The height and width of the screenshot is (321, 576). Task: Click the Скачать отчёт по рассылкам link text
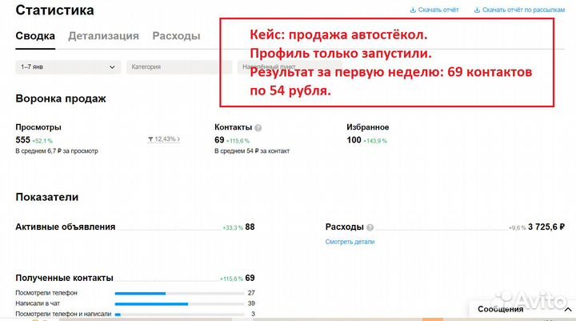coord(523,10)
